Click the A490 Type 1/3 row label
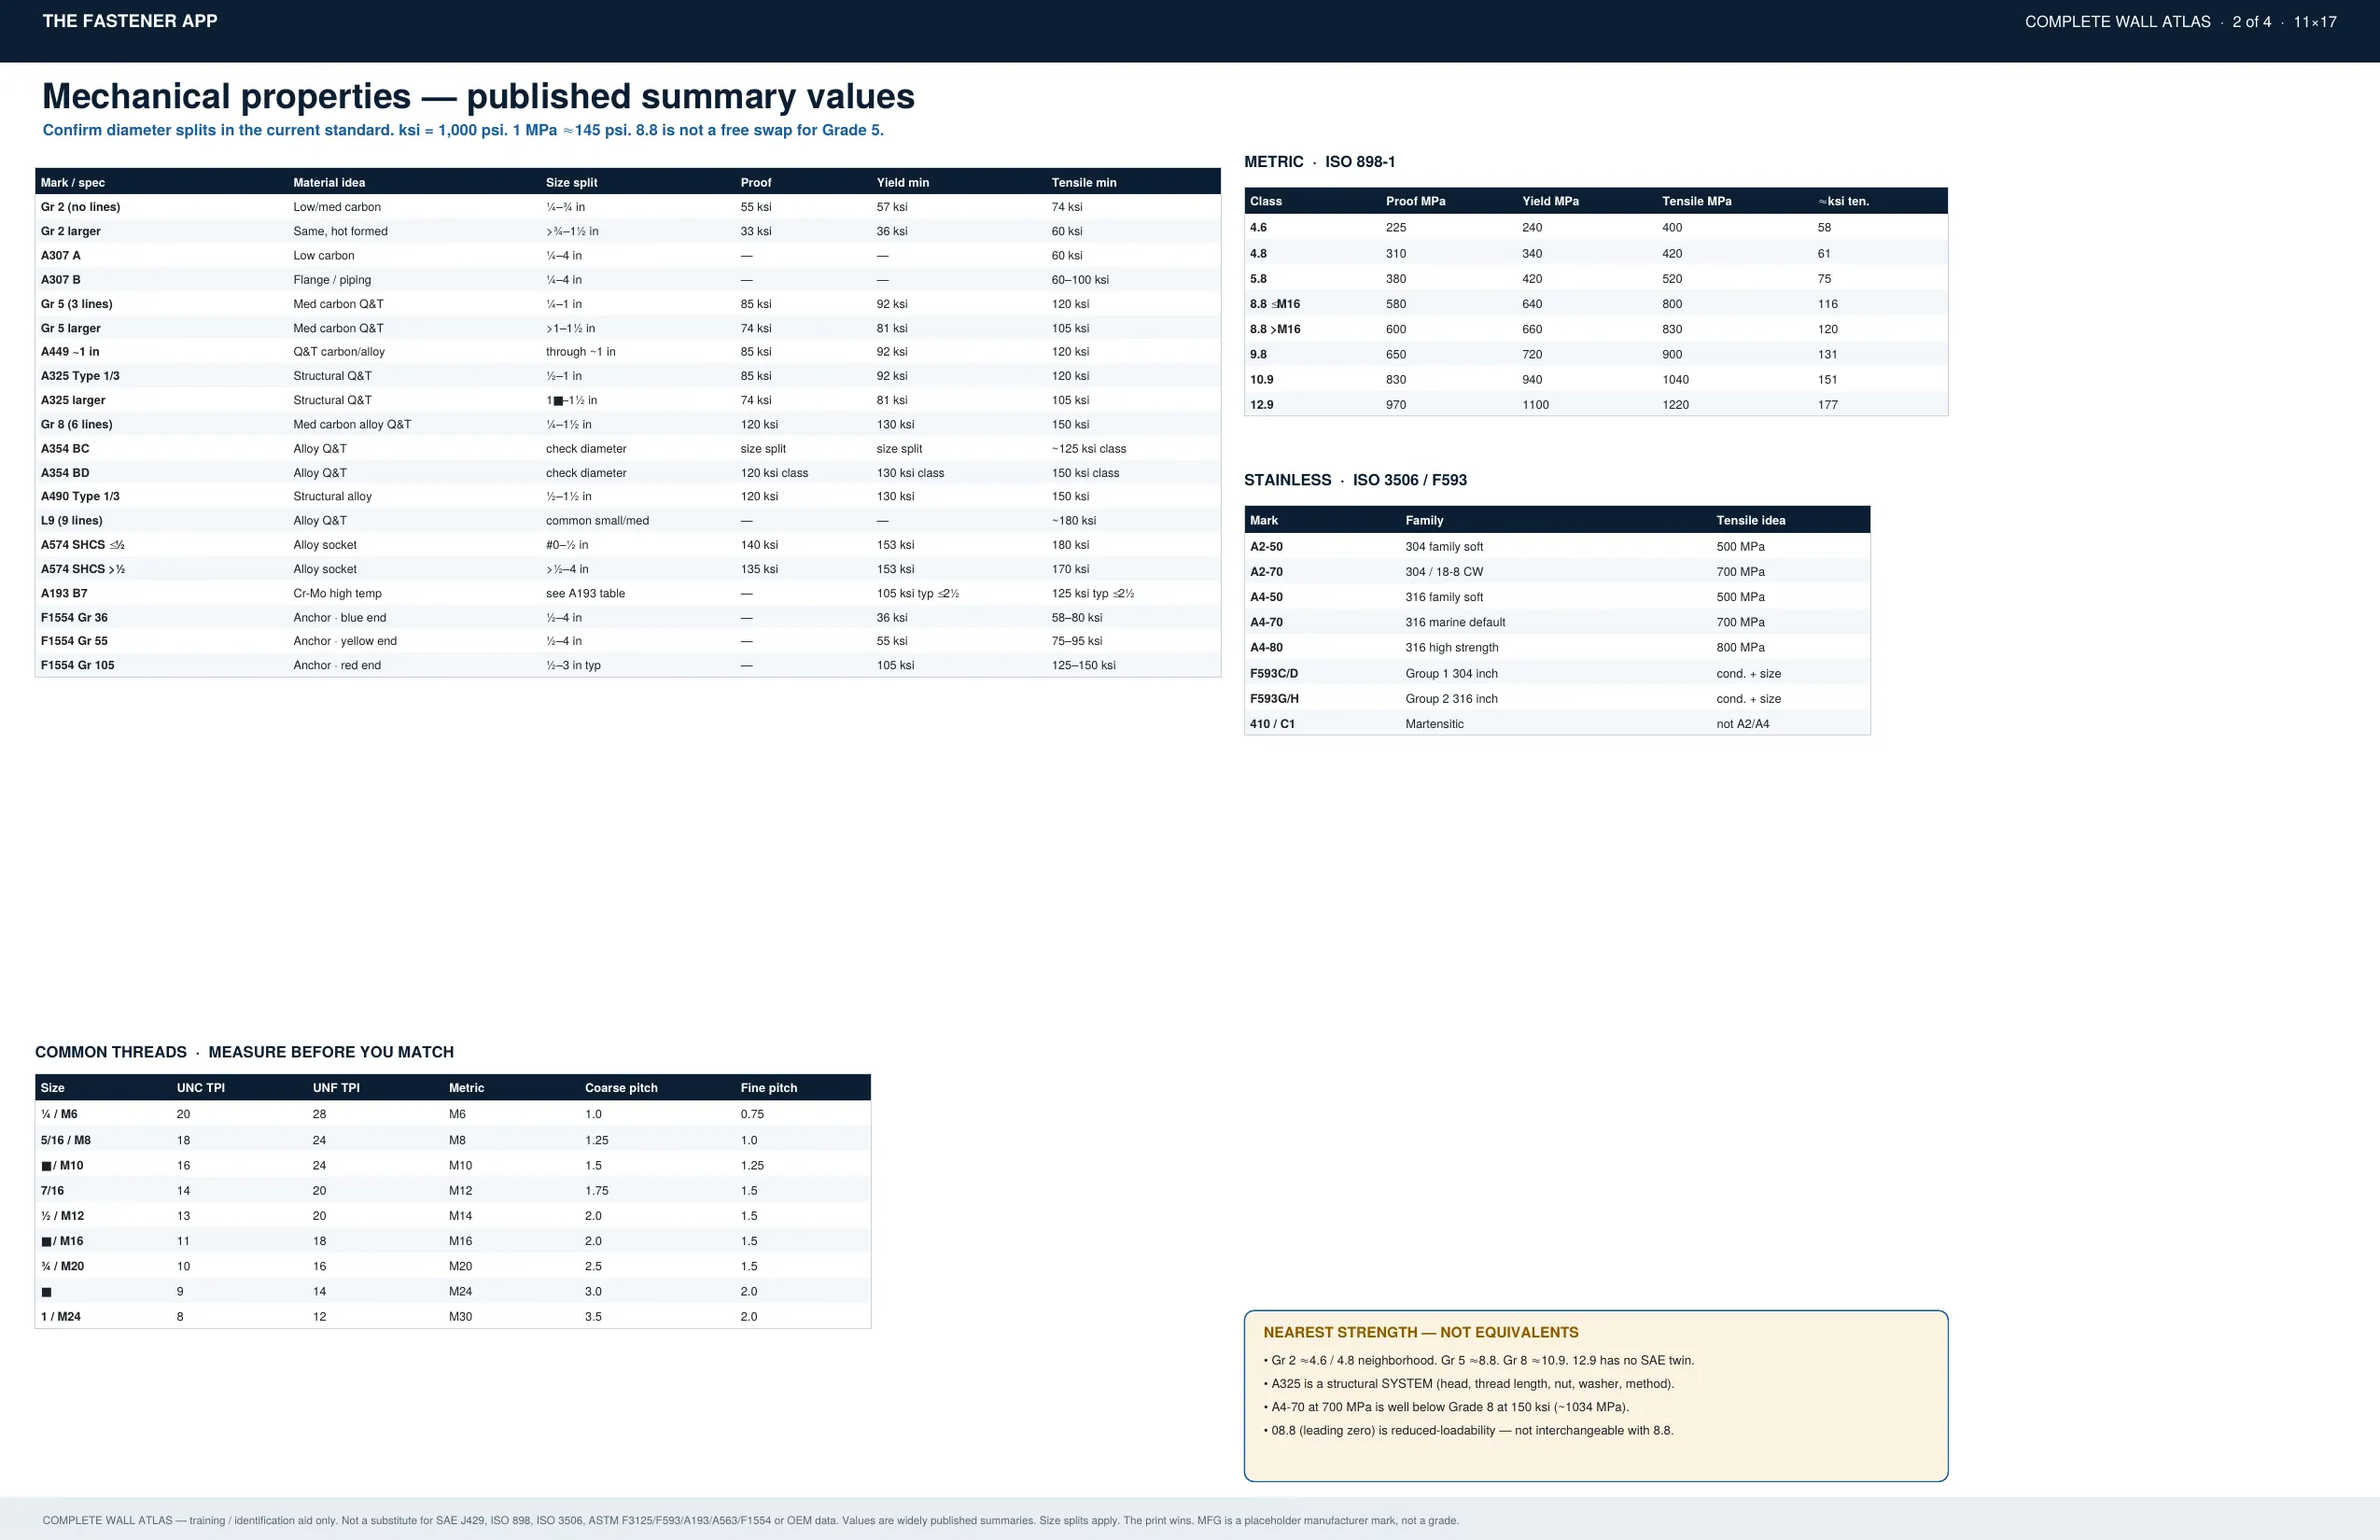 (80, 496)
